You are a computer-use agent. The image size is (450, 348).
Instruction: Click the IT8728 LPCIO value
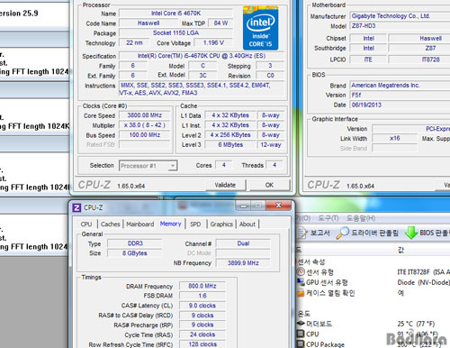click(419, 60)
